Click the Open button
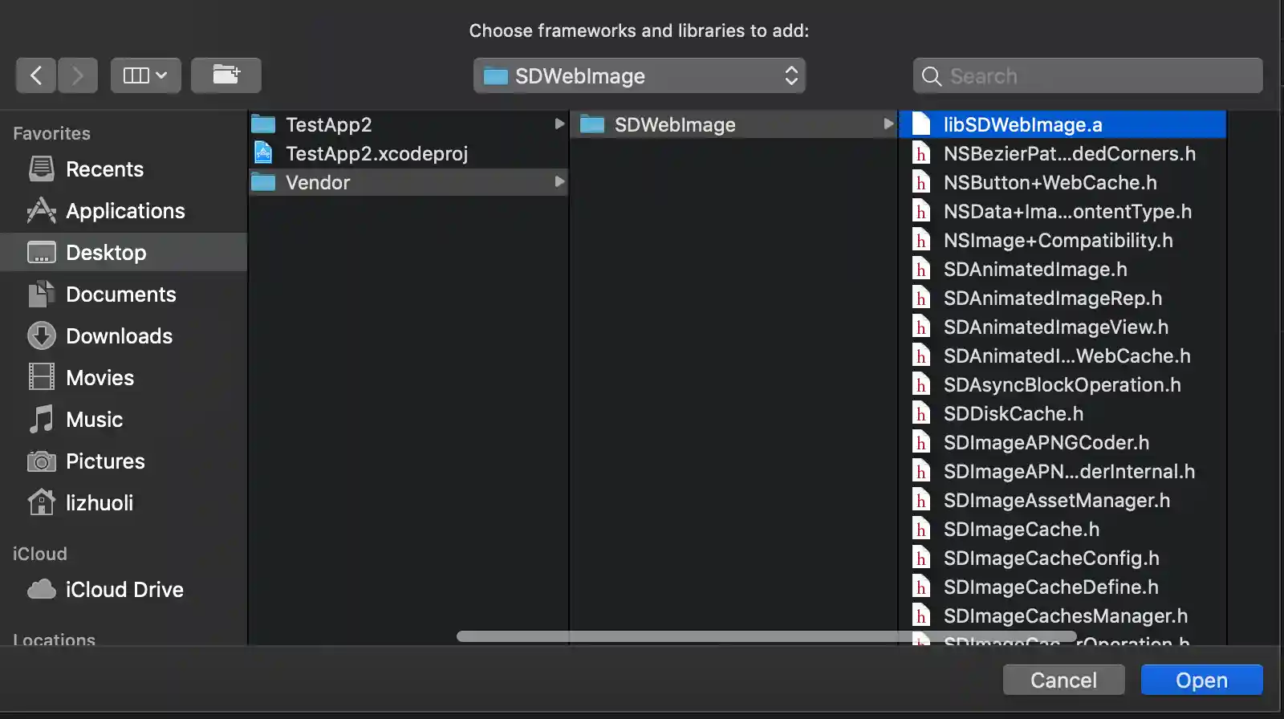Screen dimensions: 1284x719 pos(1201,680)
